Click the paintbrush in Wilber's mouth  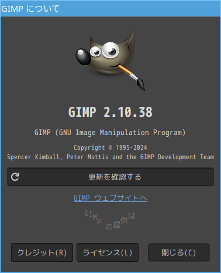click(x=132, y=76)
